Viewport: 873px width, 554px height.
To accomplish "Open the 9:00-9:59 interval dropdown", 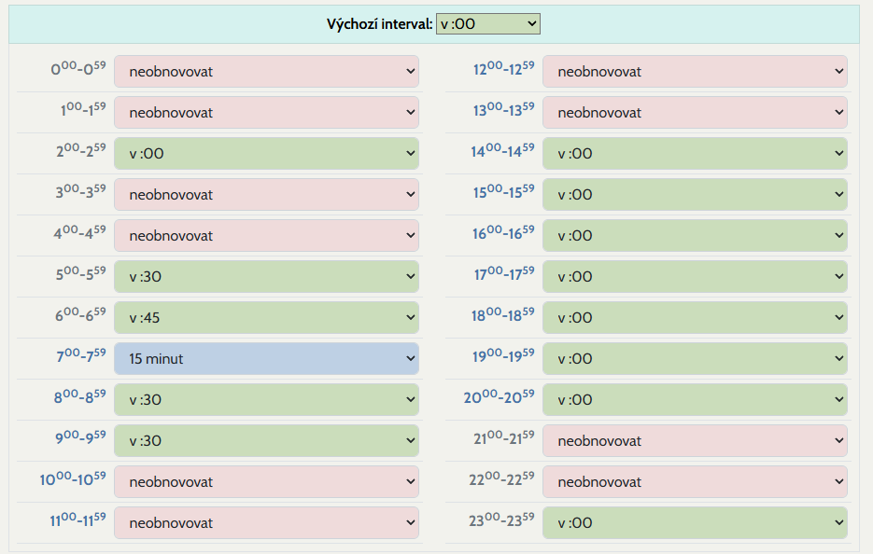I will tap(266, 440).
